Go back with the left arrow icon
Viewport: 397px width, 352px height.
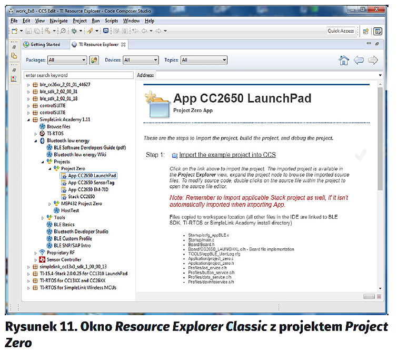coord(359,60)
